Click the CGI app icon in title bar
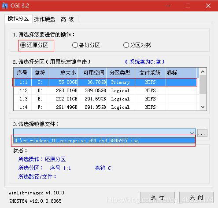Image resolution: width=218 pixels, height=208 pixels. click(5, 6)
